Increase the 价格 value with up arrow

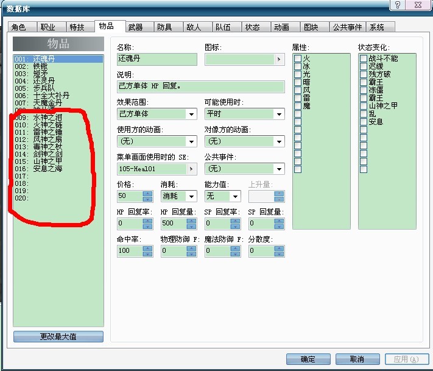pyautogui.click(x=148, y=194)
